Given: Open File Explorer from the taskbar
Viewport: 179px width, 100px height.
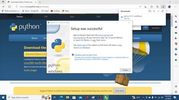Looking at the screenshot, I should (68, 97).
